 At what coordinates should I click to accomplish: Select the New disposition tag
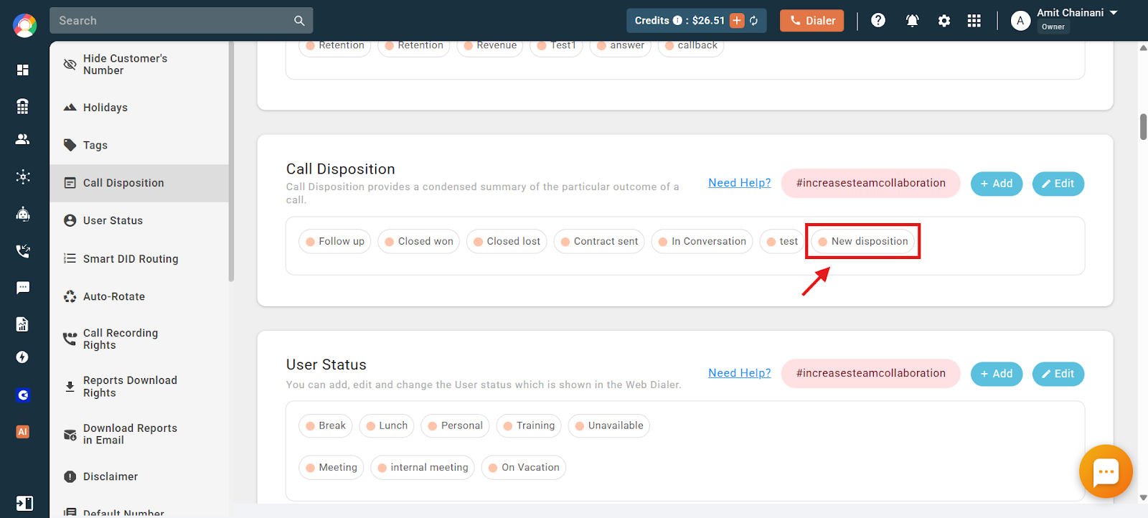coord(863,241)
